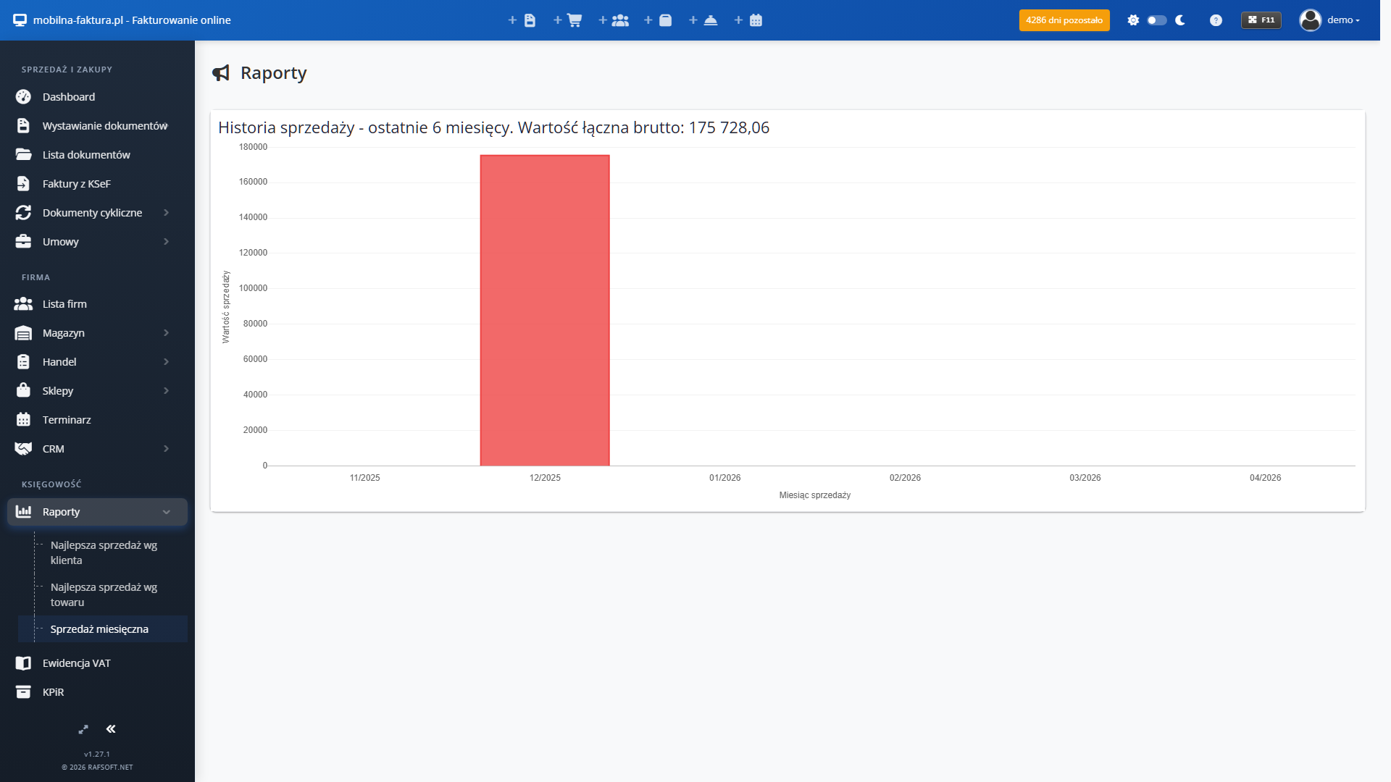Click the 12/2025 red sales bar

545,311
